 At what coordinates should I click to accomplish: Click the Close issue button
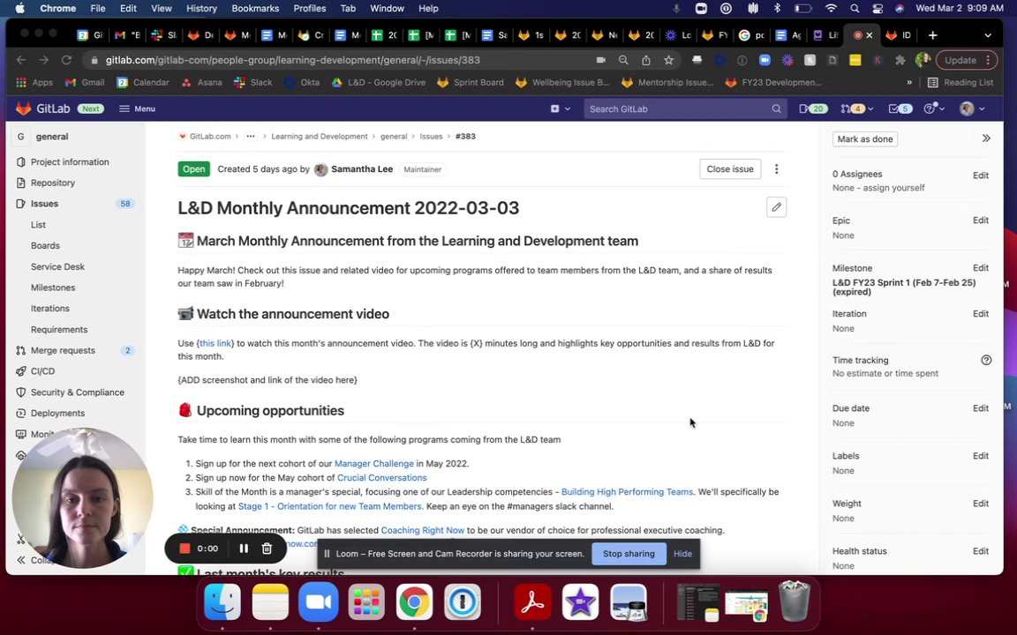(x=730, y=169)
